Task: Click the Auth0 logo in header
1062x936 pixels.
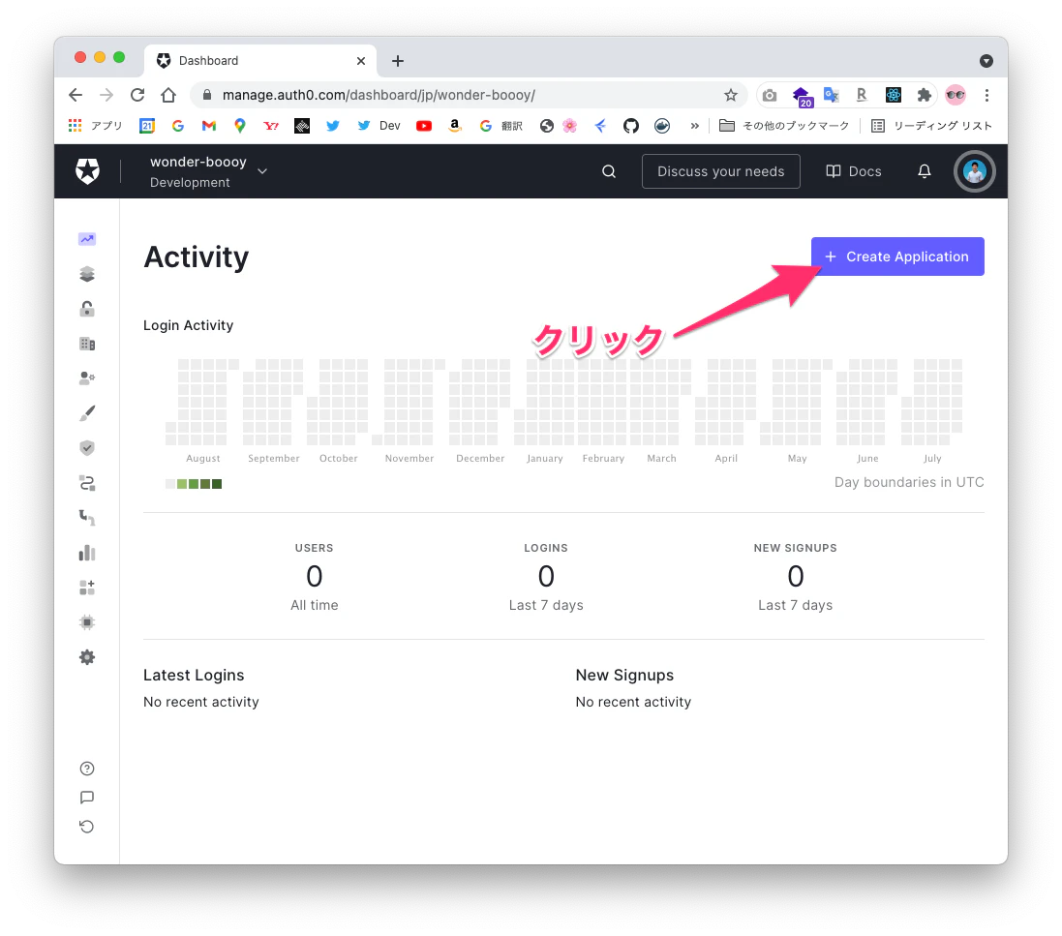Action: point(87,171)
